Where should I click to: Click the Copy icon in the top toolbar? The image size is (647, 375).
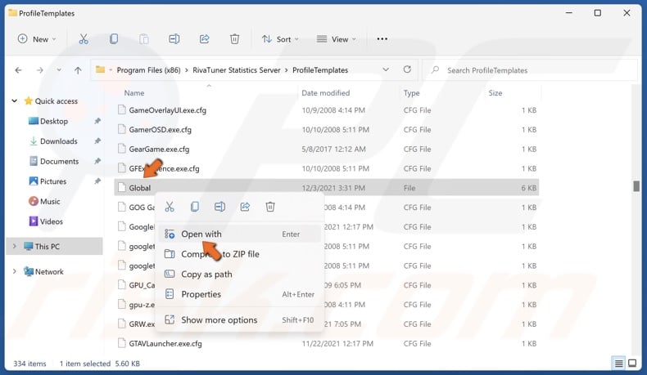[114, 39]
